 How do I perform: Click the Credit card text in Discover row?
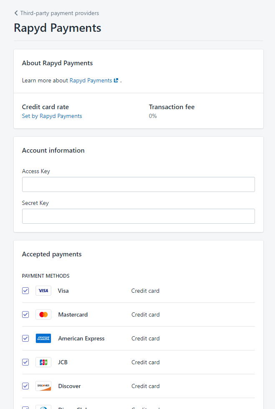[146, 386]
